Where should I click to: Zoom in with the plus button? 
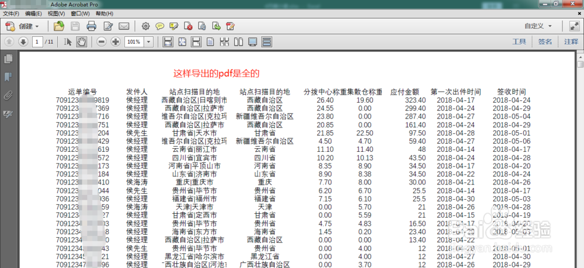point(116,41)
